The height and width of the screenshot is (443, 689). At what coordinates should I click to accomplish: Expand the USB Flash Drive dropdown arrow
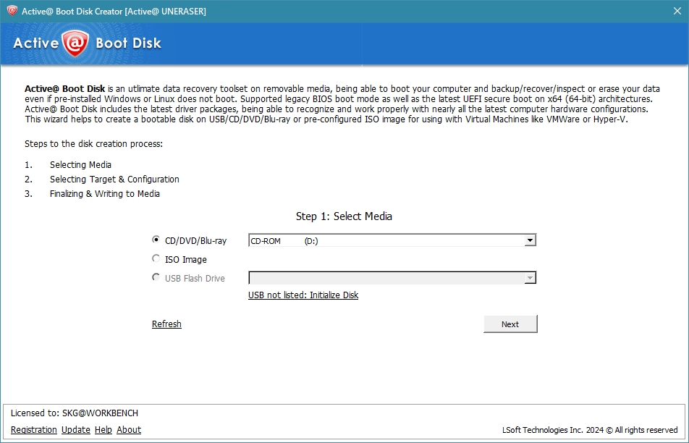click(530, 278)
